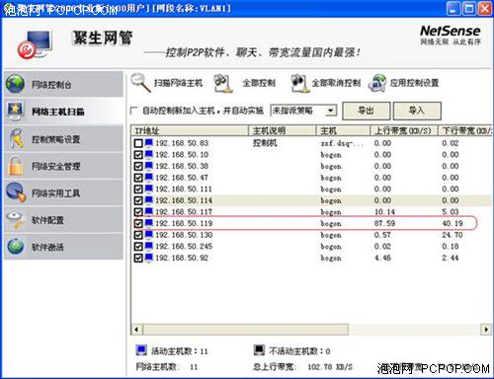Screen dimensions: 494x379
Task: Maximize the window from title bar
Action: click(x=469, y=8)
